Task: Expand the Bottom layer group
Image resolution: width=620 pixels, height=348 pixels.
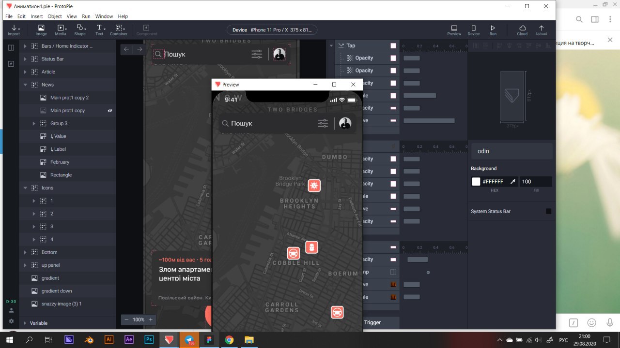Action: pos(25,252)
